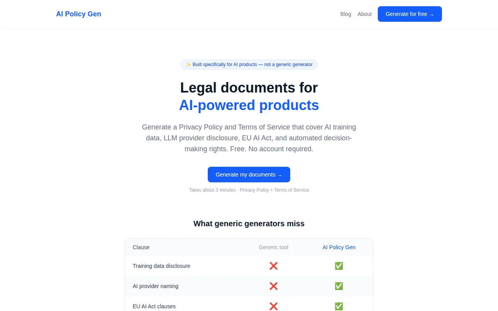Click the 'Built specifically for AI products' badge
498x311 pixels.
(x=249, y=65)
